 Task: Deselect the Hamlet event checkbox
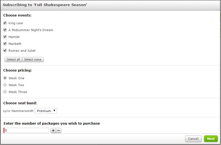(5, 37)
